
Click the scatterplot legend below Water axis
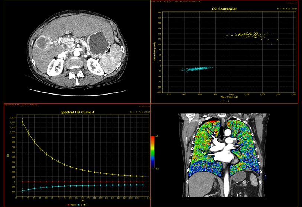pyautogui.click(x=225, y=101)
